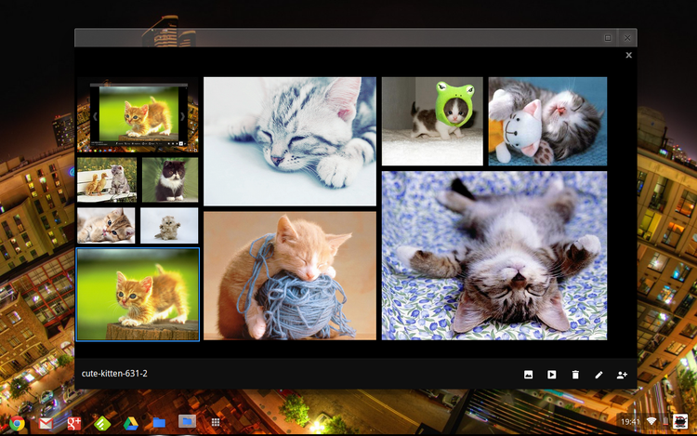This screenshot has width=697, height=436.
Task: Click the file name cute-kitten-631-2
Action: [x=114, y=374]
